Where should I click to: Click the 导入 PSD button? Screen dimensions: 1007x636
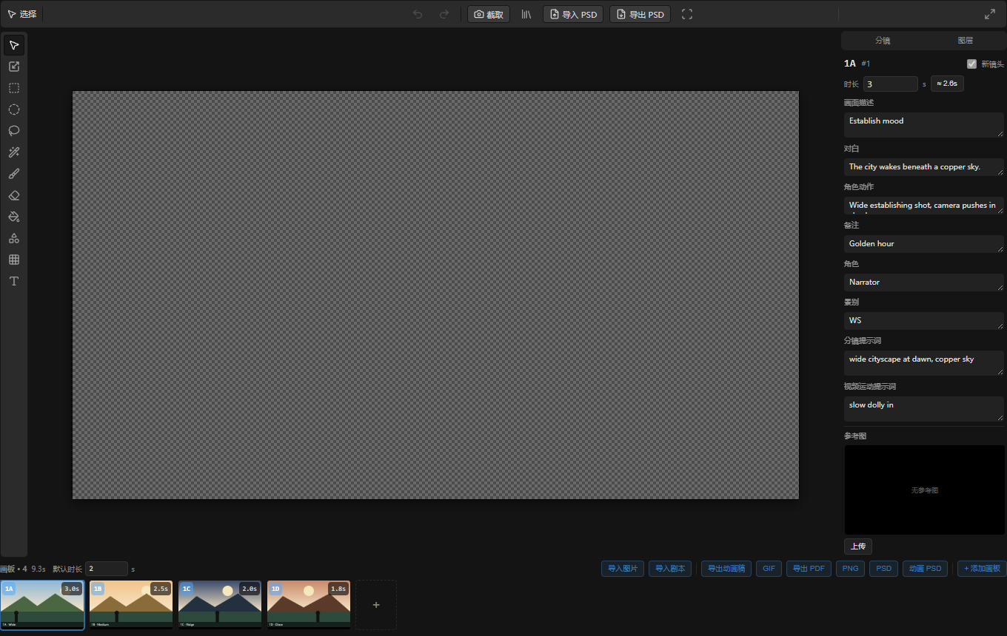[573, 14]
